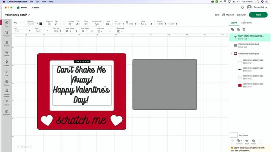The image size is (271, 152).
Task: Click the gray rectangle on canvas
Action: [165, 84]
